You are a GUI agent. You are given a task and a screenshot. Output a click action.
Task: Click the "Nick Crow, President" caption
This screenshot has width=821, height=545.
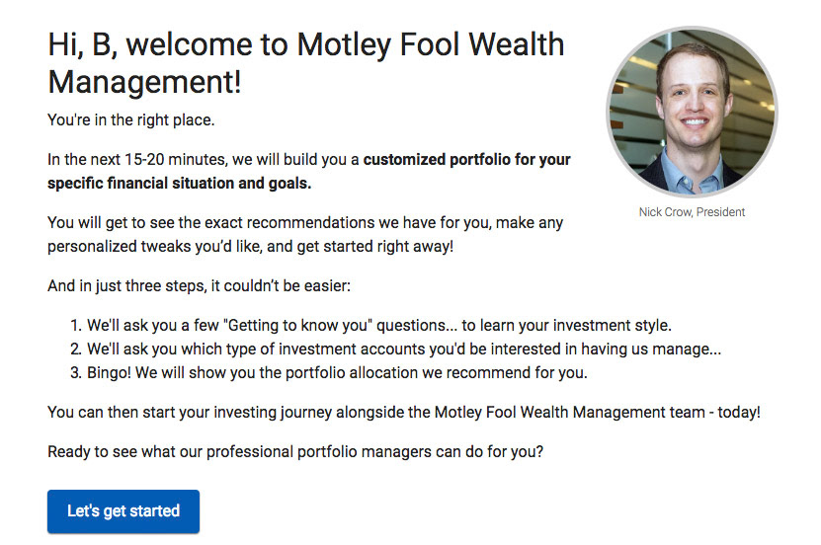[692, 212]
